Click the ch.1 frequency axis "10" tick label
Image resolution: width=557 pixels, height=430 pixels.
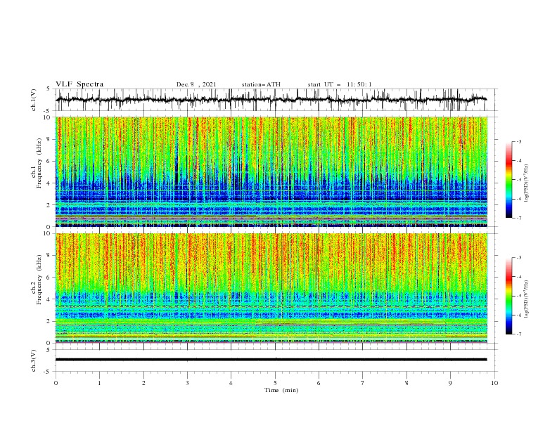pyautogui.click(x=46, y=117)
